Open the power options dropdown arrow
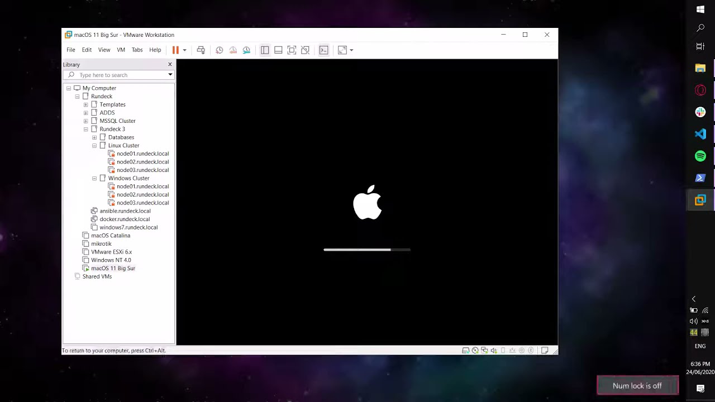The width and height of the screenshot is (715, 402). (184, 50)
